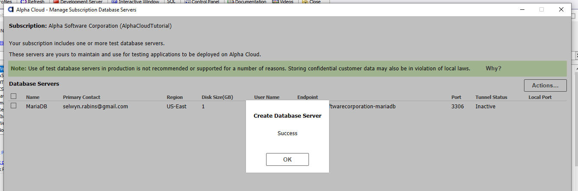578x191 pixels.
Task: Click the Alpha Cloud window title icon
Action: tap(11, 9)
